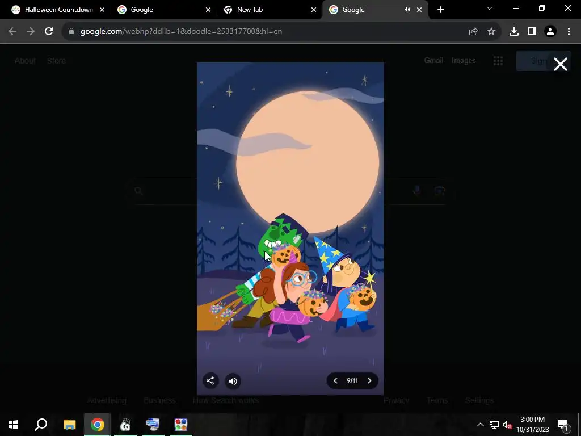Open the computer monitor app in taskbar
This screenshot has height=436, width=581.
153,425
